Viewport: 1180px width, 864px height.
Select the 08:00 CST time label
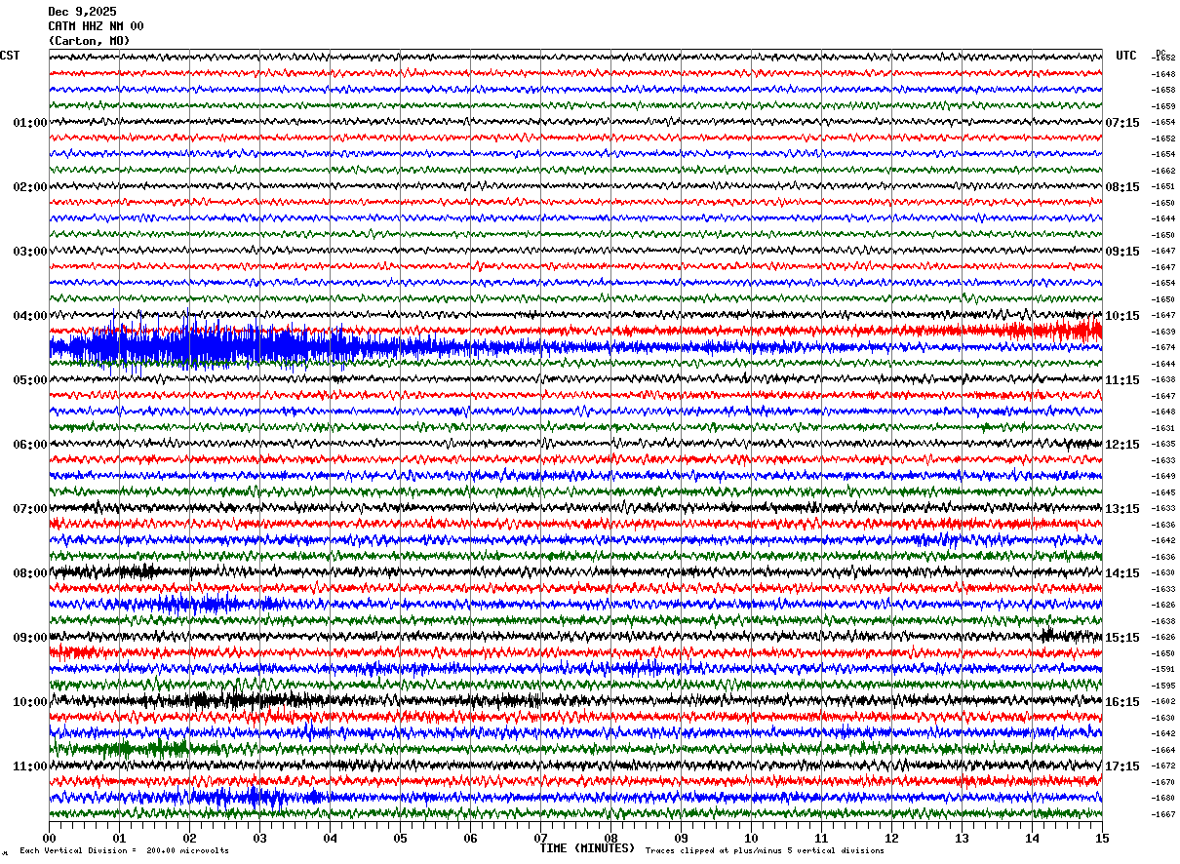pos(30,573)
